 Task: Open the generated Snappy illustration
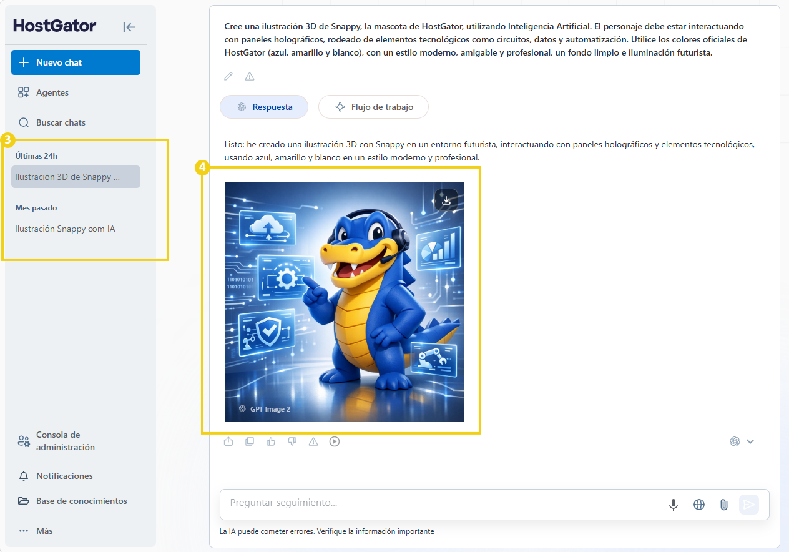345,302
